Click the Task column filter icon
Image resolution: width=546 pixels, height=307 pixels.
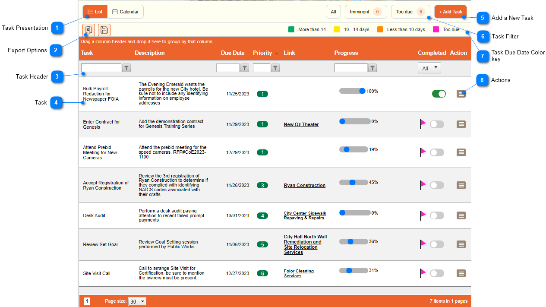126,68
